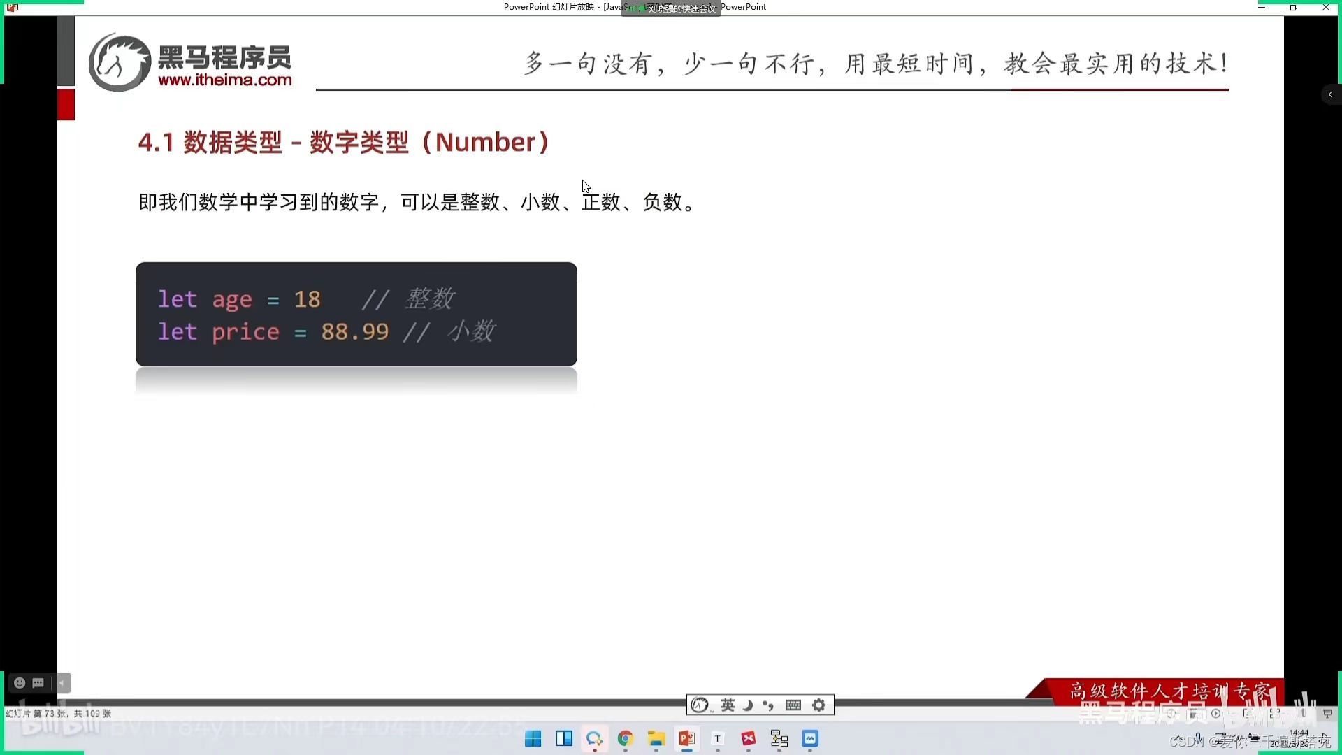The width and height of the screenshot is (1342, 755).
Task: Toggle the IME English/Chinese 英 mode
Action: [728, 705]
